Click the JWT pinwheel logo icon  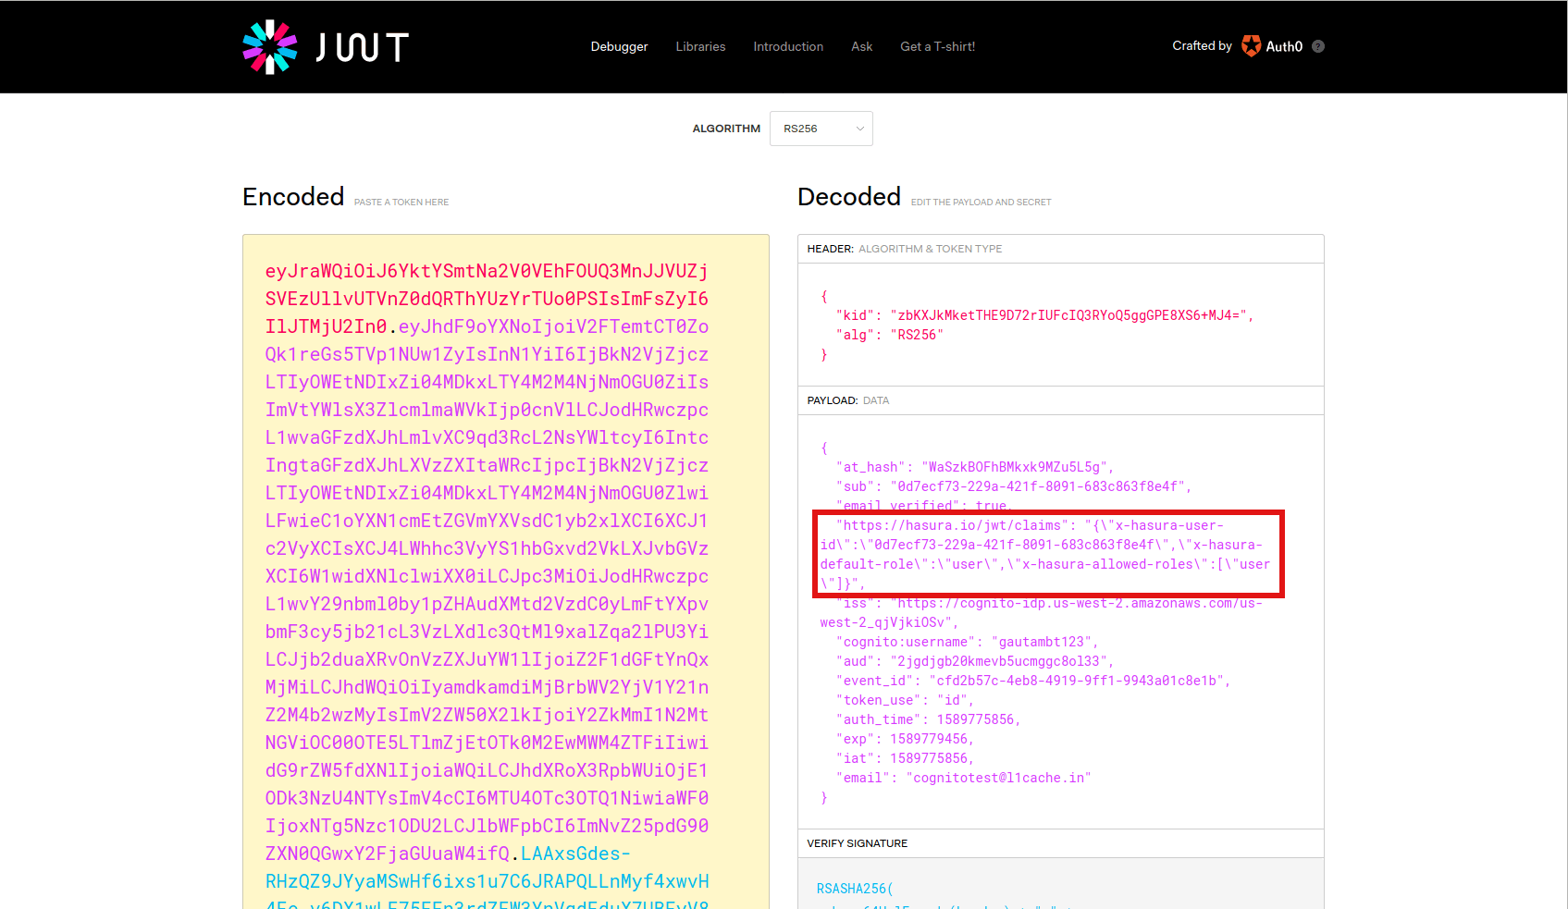(x=269, y=47)
